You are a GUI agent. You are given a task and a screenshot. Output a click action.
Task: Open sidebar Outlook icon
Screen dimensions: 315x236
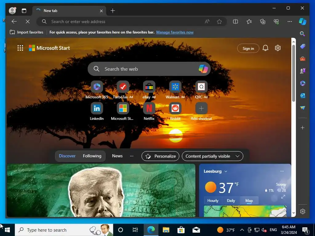click(x=303, y=96)
